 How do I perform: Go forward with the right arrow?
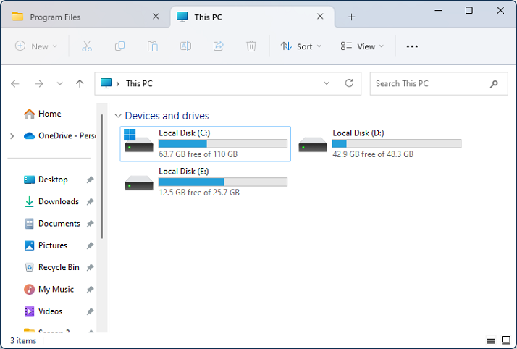pyautogui.click(x=39, y=84)
